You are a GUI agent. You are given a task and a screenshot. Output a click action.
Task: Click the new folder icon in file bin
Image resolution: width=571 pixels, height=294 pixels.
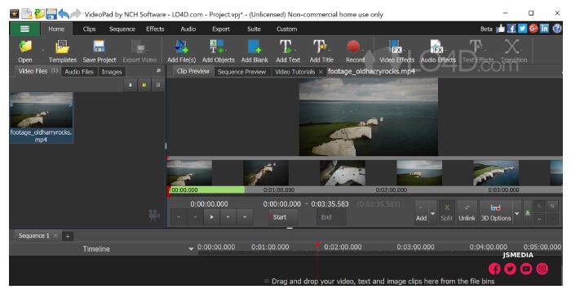(x=144, y=85)
